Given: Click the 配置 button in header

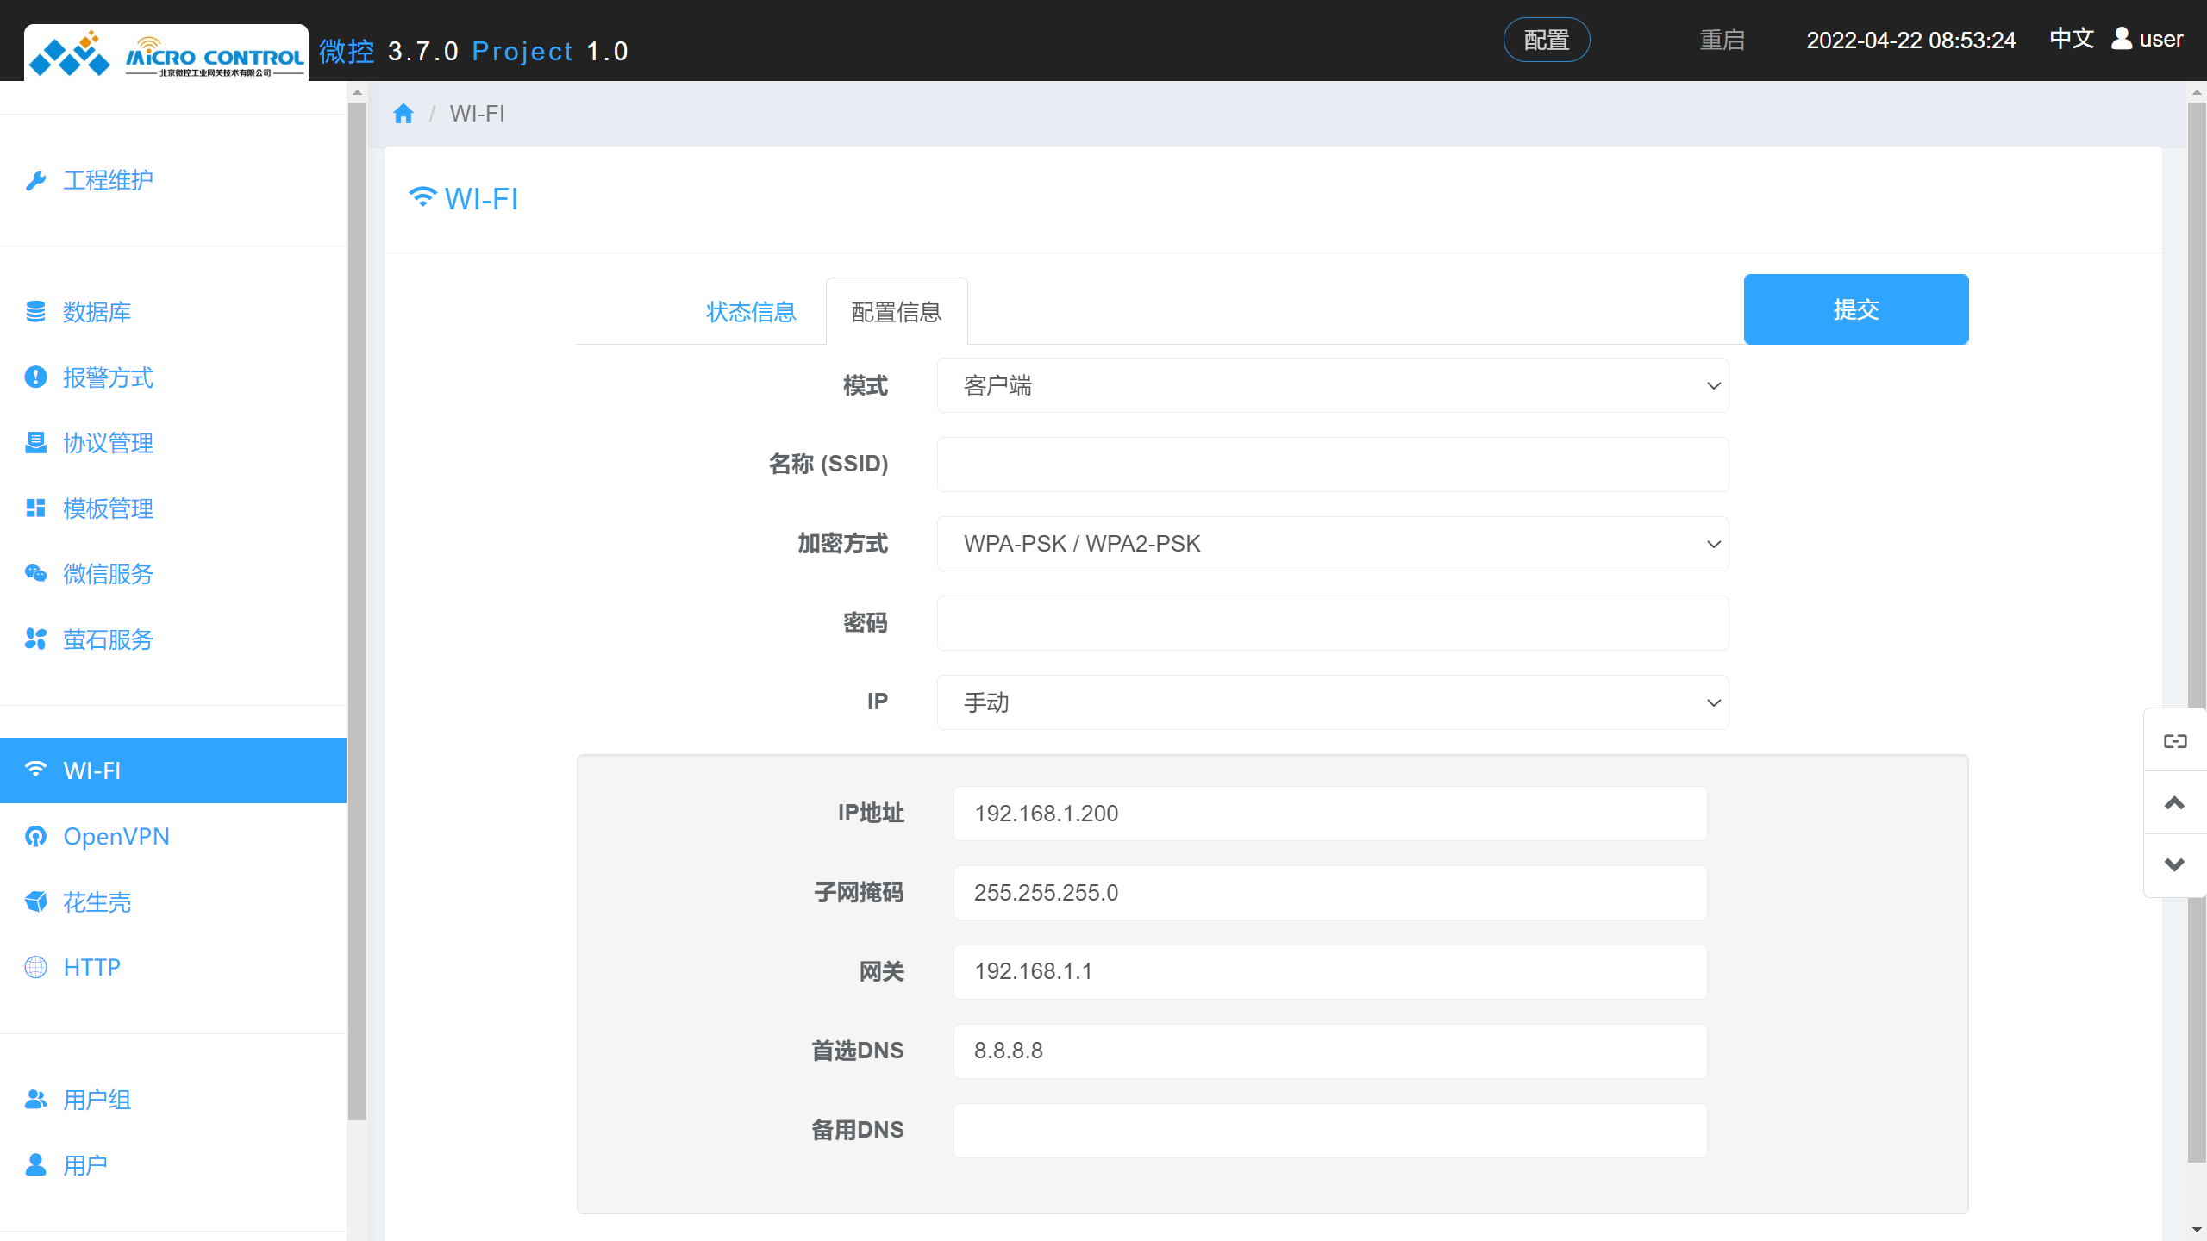Looking at the screenshot, I should point(1546,40).
